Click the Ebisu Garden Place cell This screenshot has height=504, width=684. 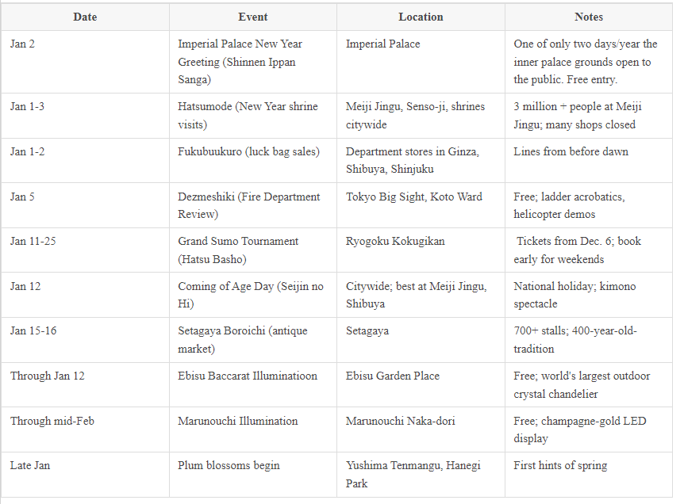coord(421,384)
